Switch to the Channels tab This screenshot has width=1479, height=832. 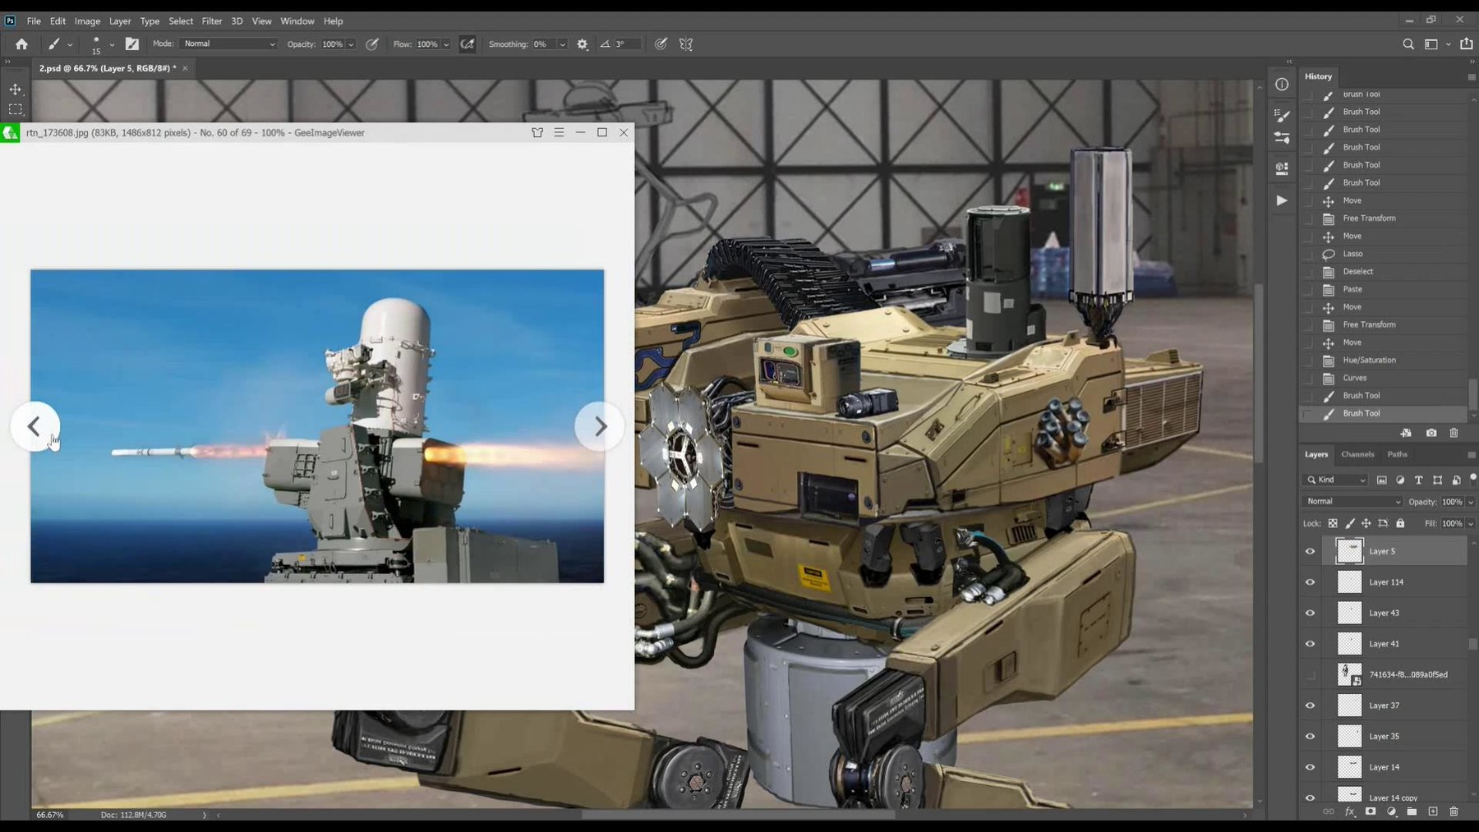pyautogui.click(x=1357, y=454)
